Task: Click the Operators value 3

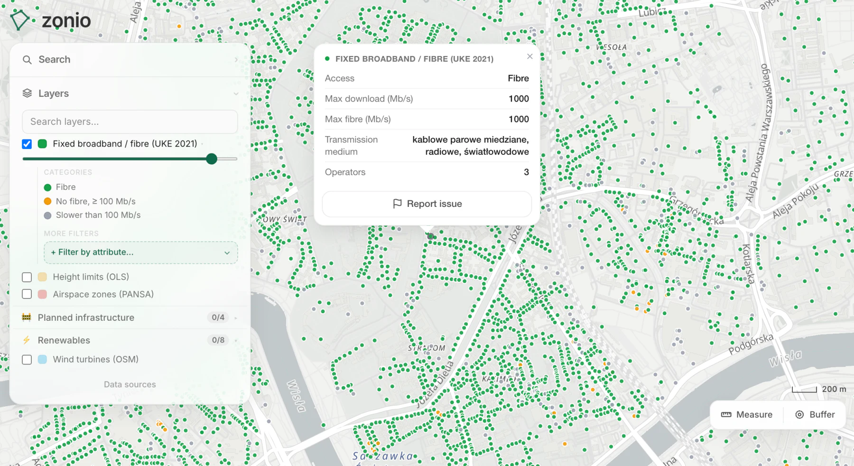Action: point(526,172)
